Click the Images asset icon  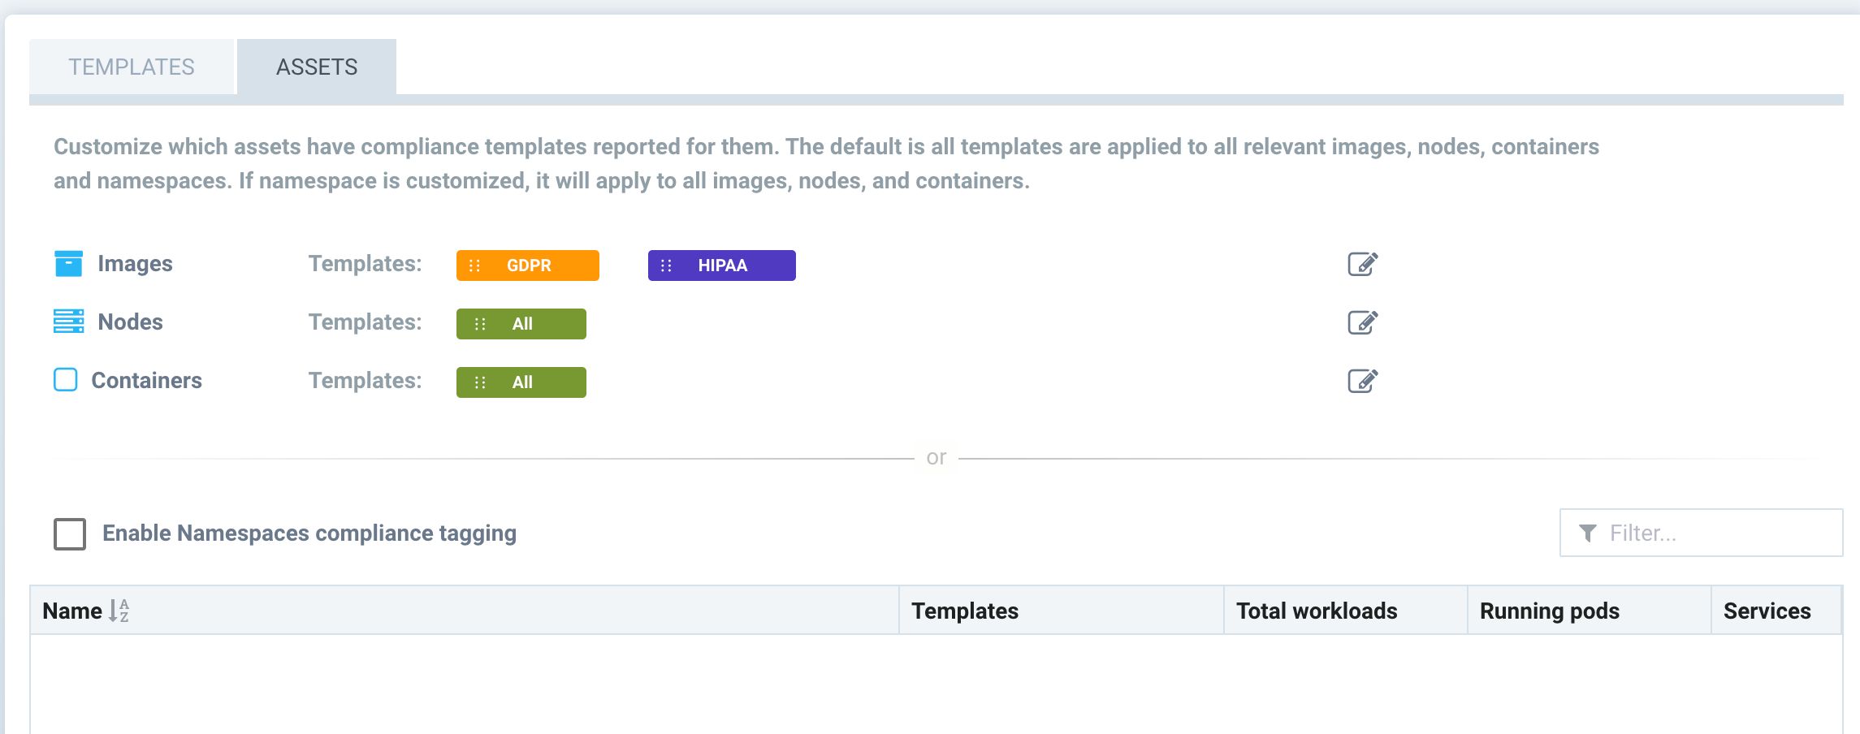69,263
